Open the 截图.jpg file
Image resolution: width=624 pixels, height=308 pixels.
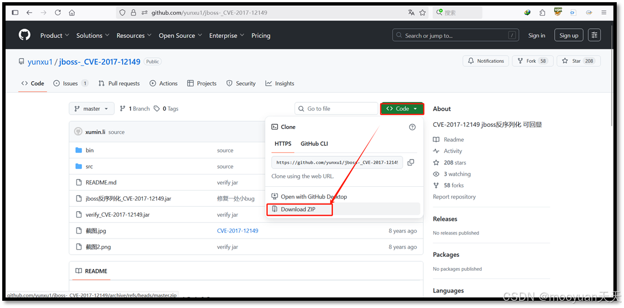point(95,231)
